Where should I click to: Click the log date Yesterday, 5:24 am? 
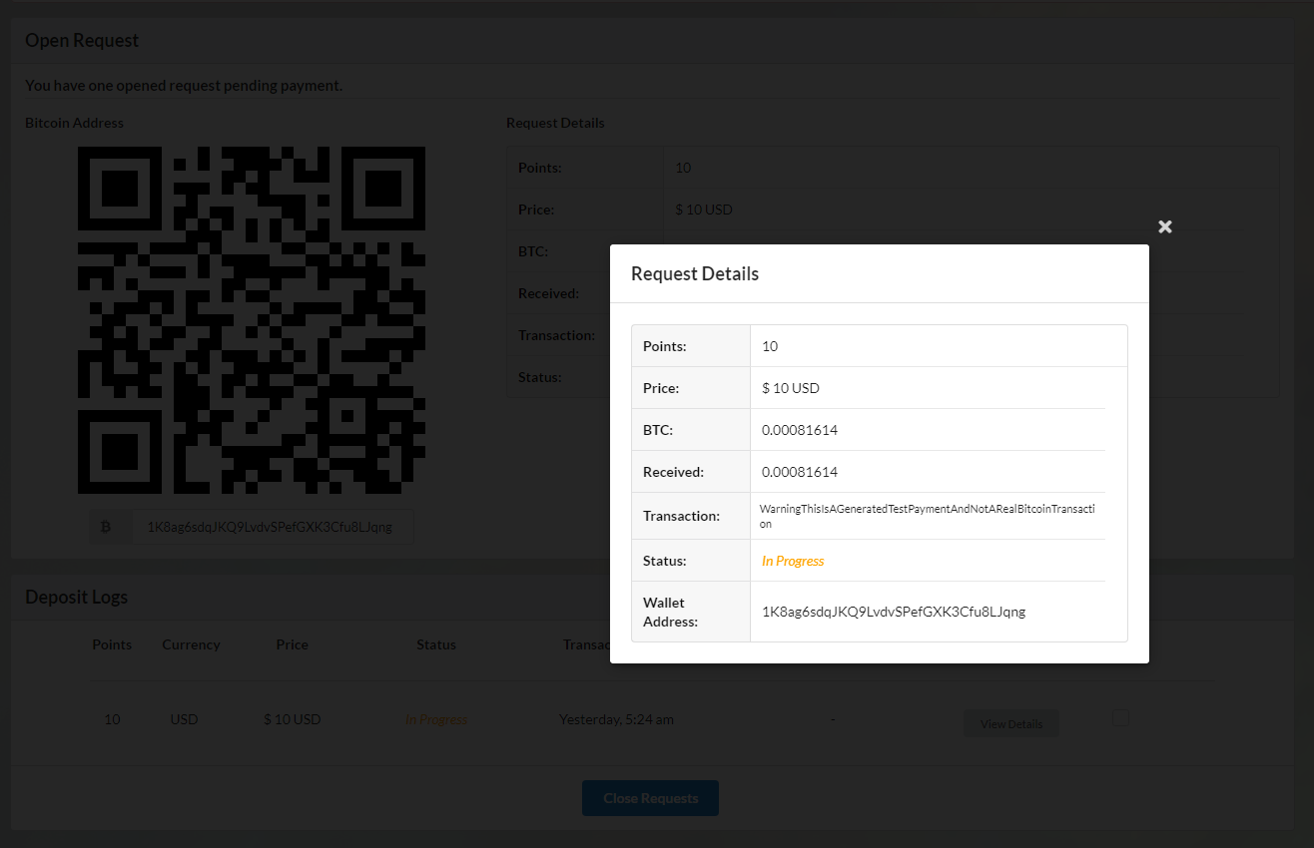click(616, 719)
